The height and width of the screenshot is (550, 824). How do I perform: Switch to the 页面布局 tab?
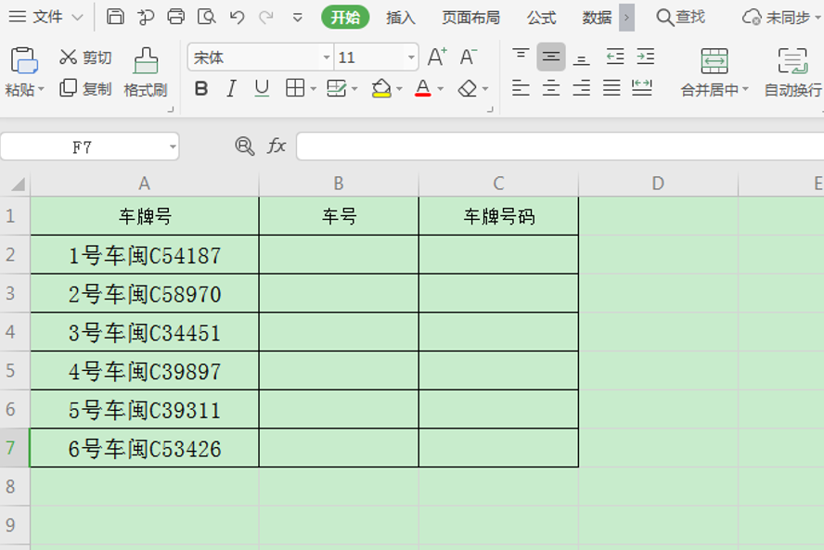click(470, 18)
